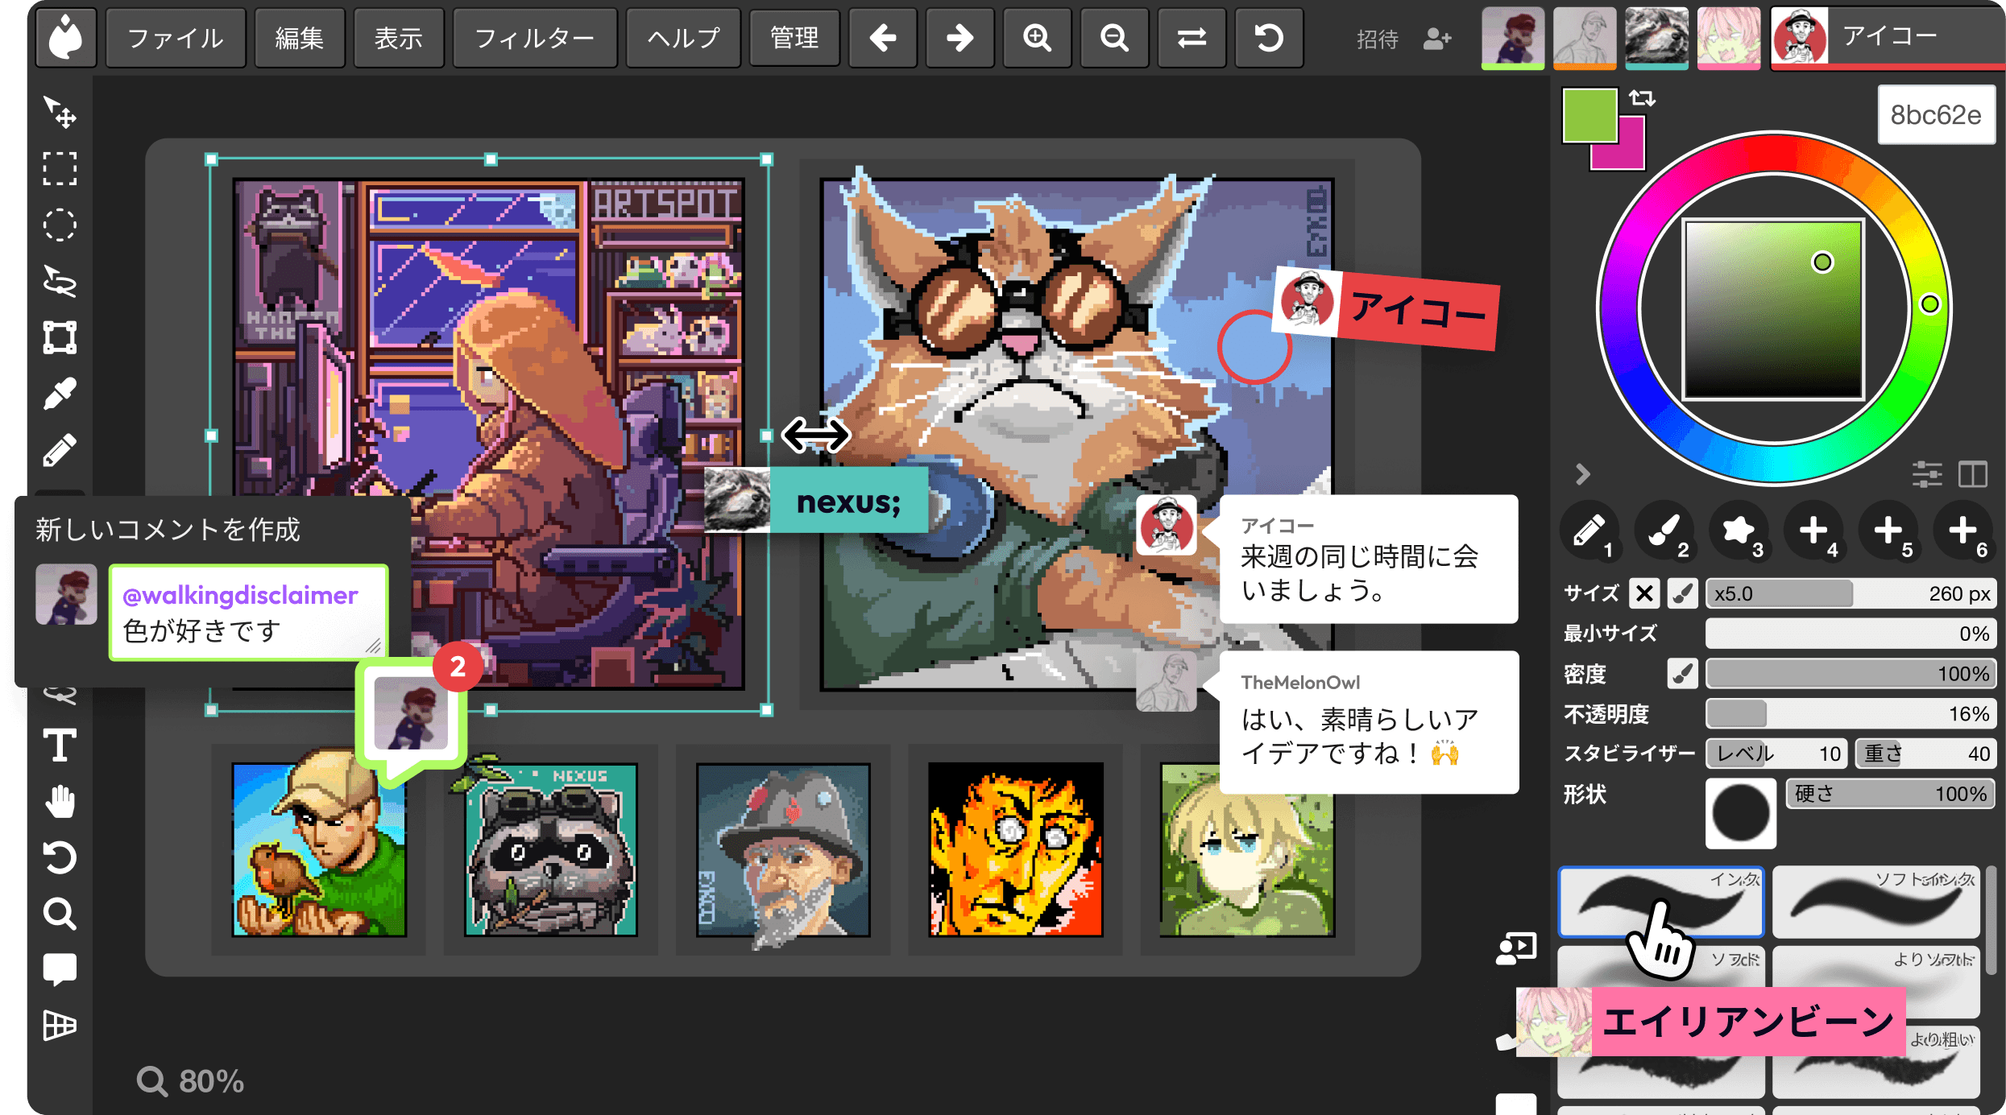Select the lasso selection tool
This screenshot has width=2006, height=1115.
coord(60,282)
